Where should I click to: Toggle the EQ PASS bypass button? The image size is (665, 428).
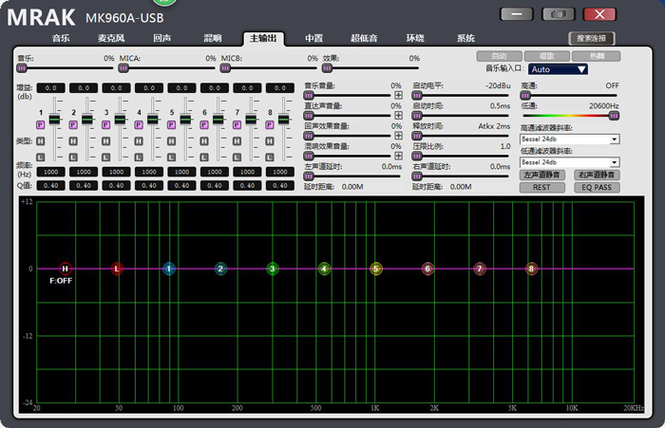595,187
